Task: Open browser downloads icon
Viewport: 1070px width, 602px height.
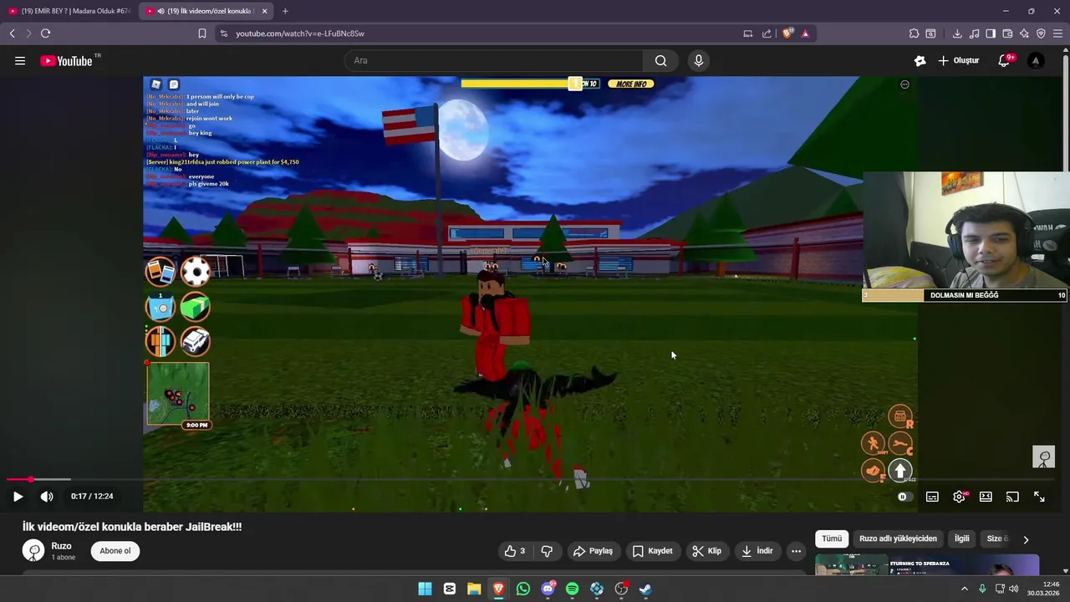Action: (x=957, y=33)
